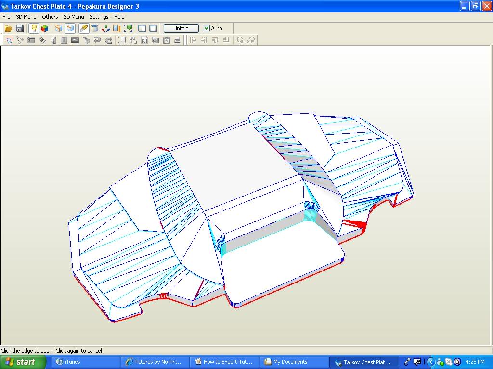Click the red edge on the 3D model
This screenshot has height=369, width=493.
[x=289, y=285]
